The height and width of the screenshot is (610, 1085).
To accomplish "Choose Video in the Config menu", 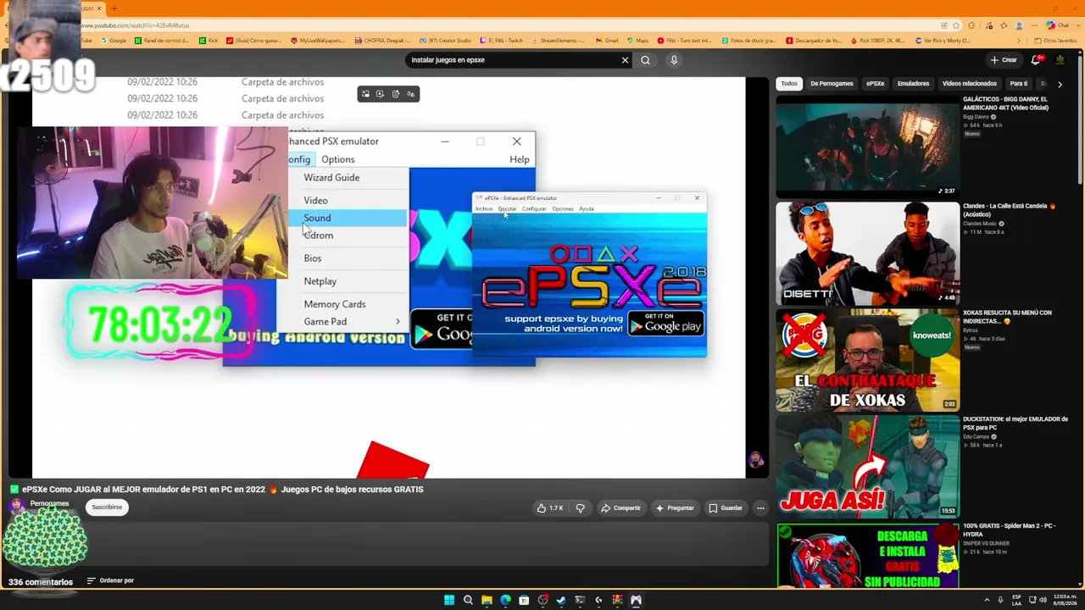I will click(315, 201).
